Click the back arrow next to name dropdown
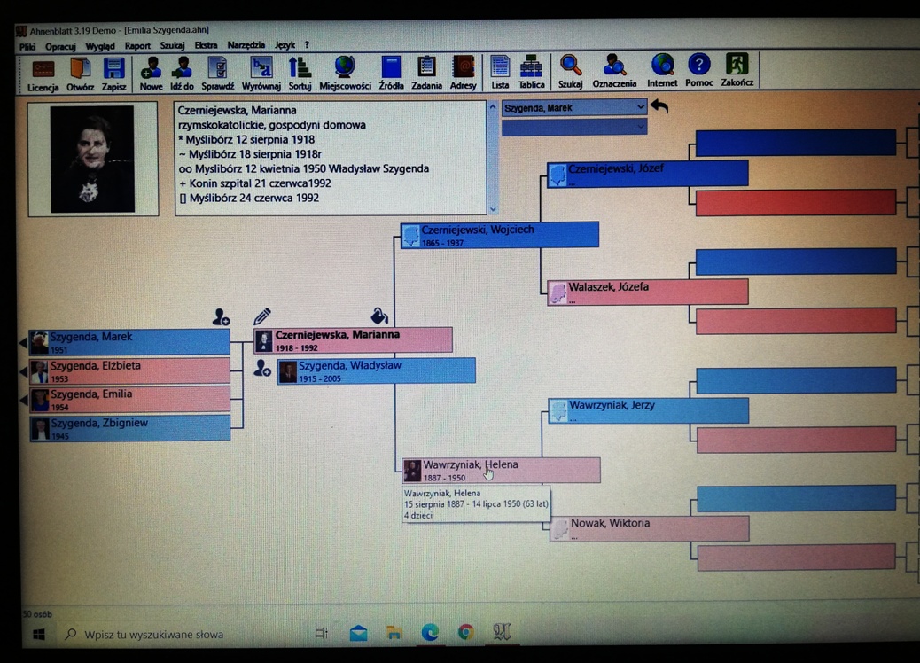Viewport: 920px width, 663px height. click(x=659, y=106)
